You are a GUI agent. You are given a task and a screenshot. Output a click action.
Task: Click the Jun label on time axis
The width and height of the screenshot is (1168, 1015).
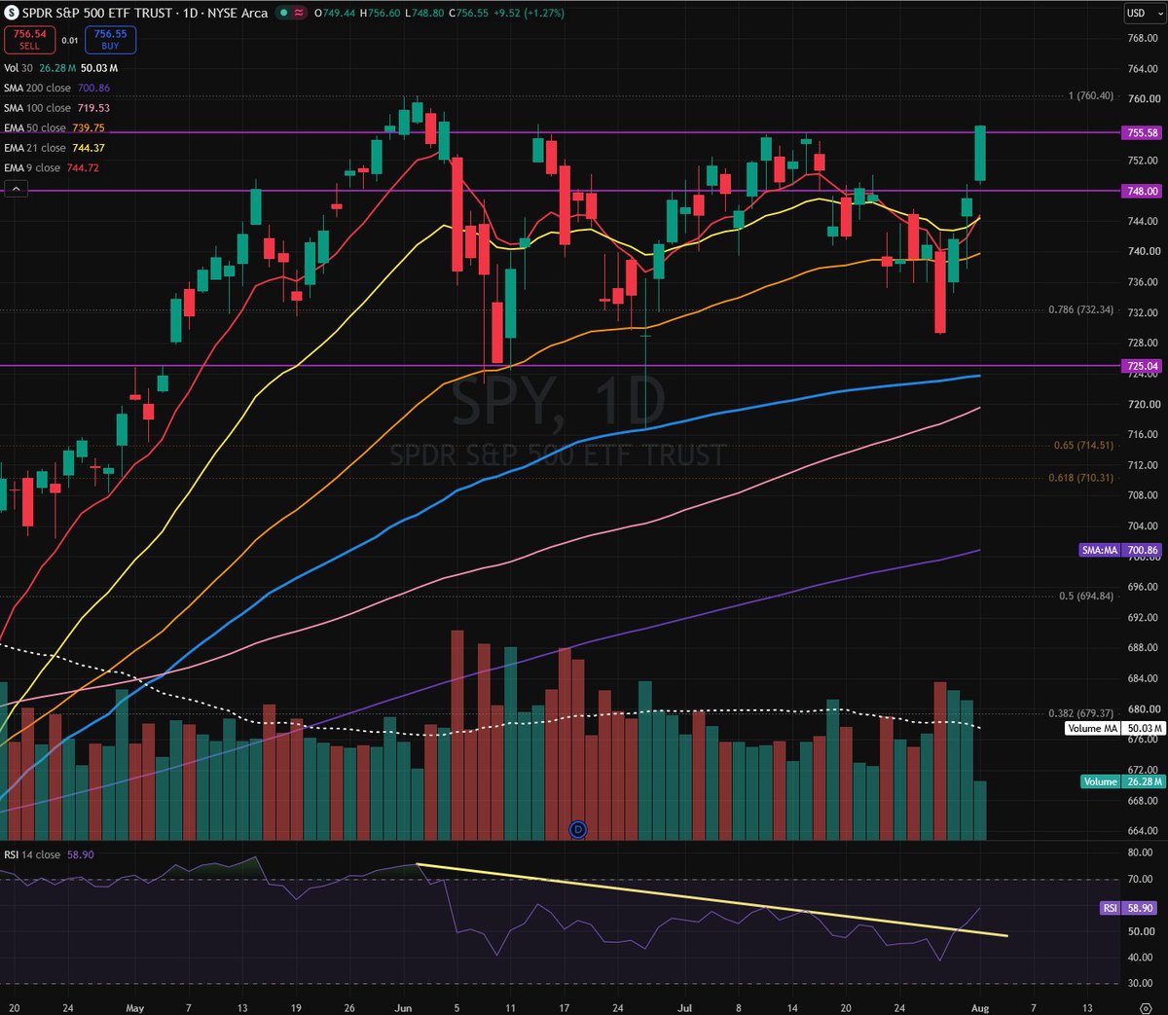[403, 1007]
